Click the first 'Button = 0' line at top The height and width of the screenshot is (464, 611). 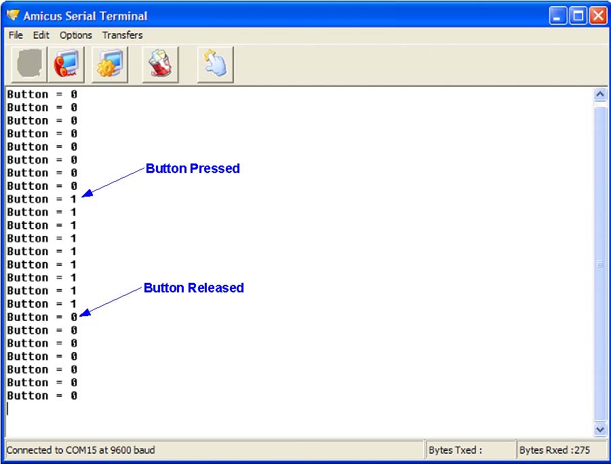(41, 94)
